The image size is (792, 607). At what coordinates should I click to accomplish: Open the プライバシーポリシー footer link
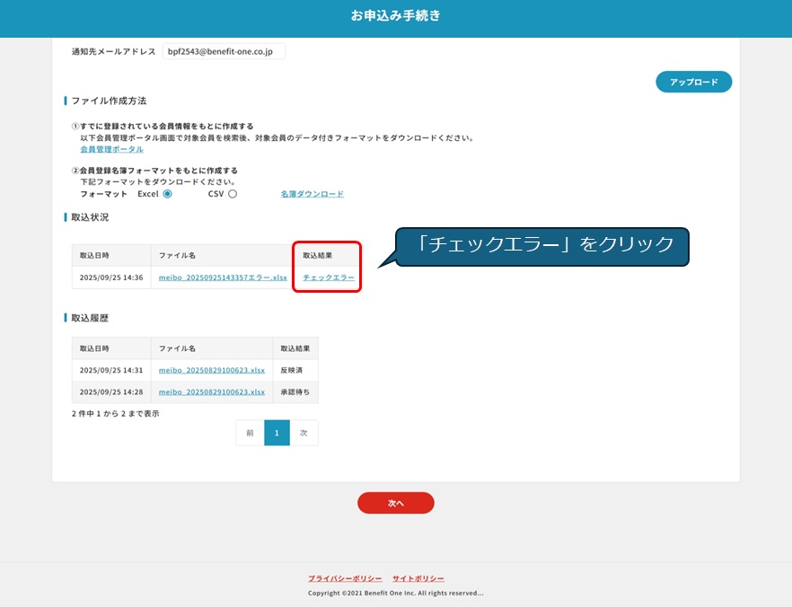(x=345, y=578)
